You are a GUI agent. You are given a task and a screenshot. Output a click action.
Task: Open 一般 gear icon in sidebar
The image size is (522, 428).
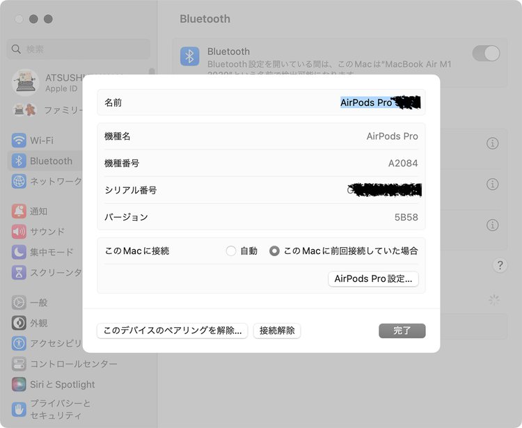(19, 303)
